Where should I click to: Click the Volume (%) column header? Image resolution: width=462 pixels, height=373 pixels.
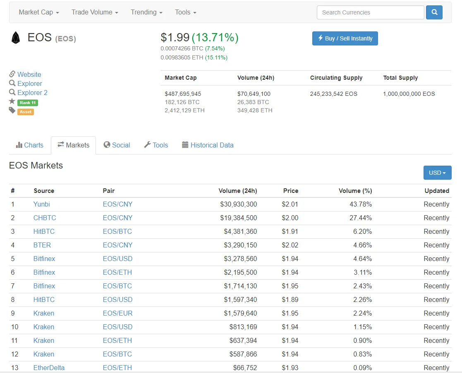355,190
